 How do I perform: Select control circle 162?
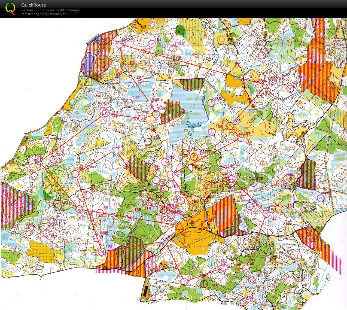coord(252,280)
